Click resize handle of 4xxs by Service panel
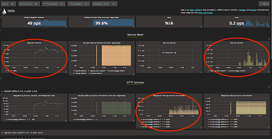Screen dimensions: 272x139 (x=201, y=72)
